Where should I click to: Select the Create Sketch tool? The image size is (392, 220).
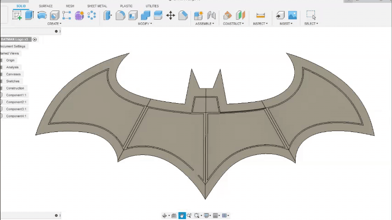17,16
